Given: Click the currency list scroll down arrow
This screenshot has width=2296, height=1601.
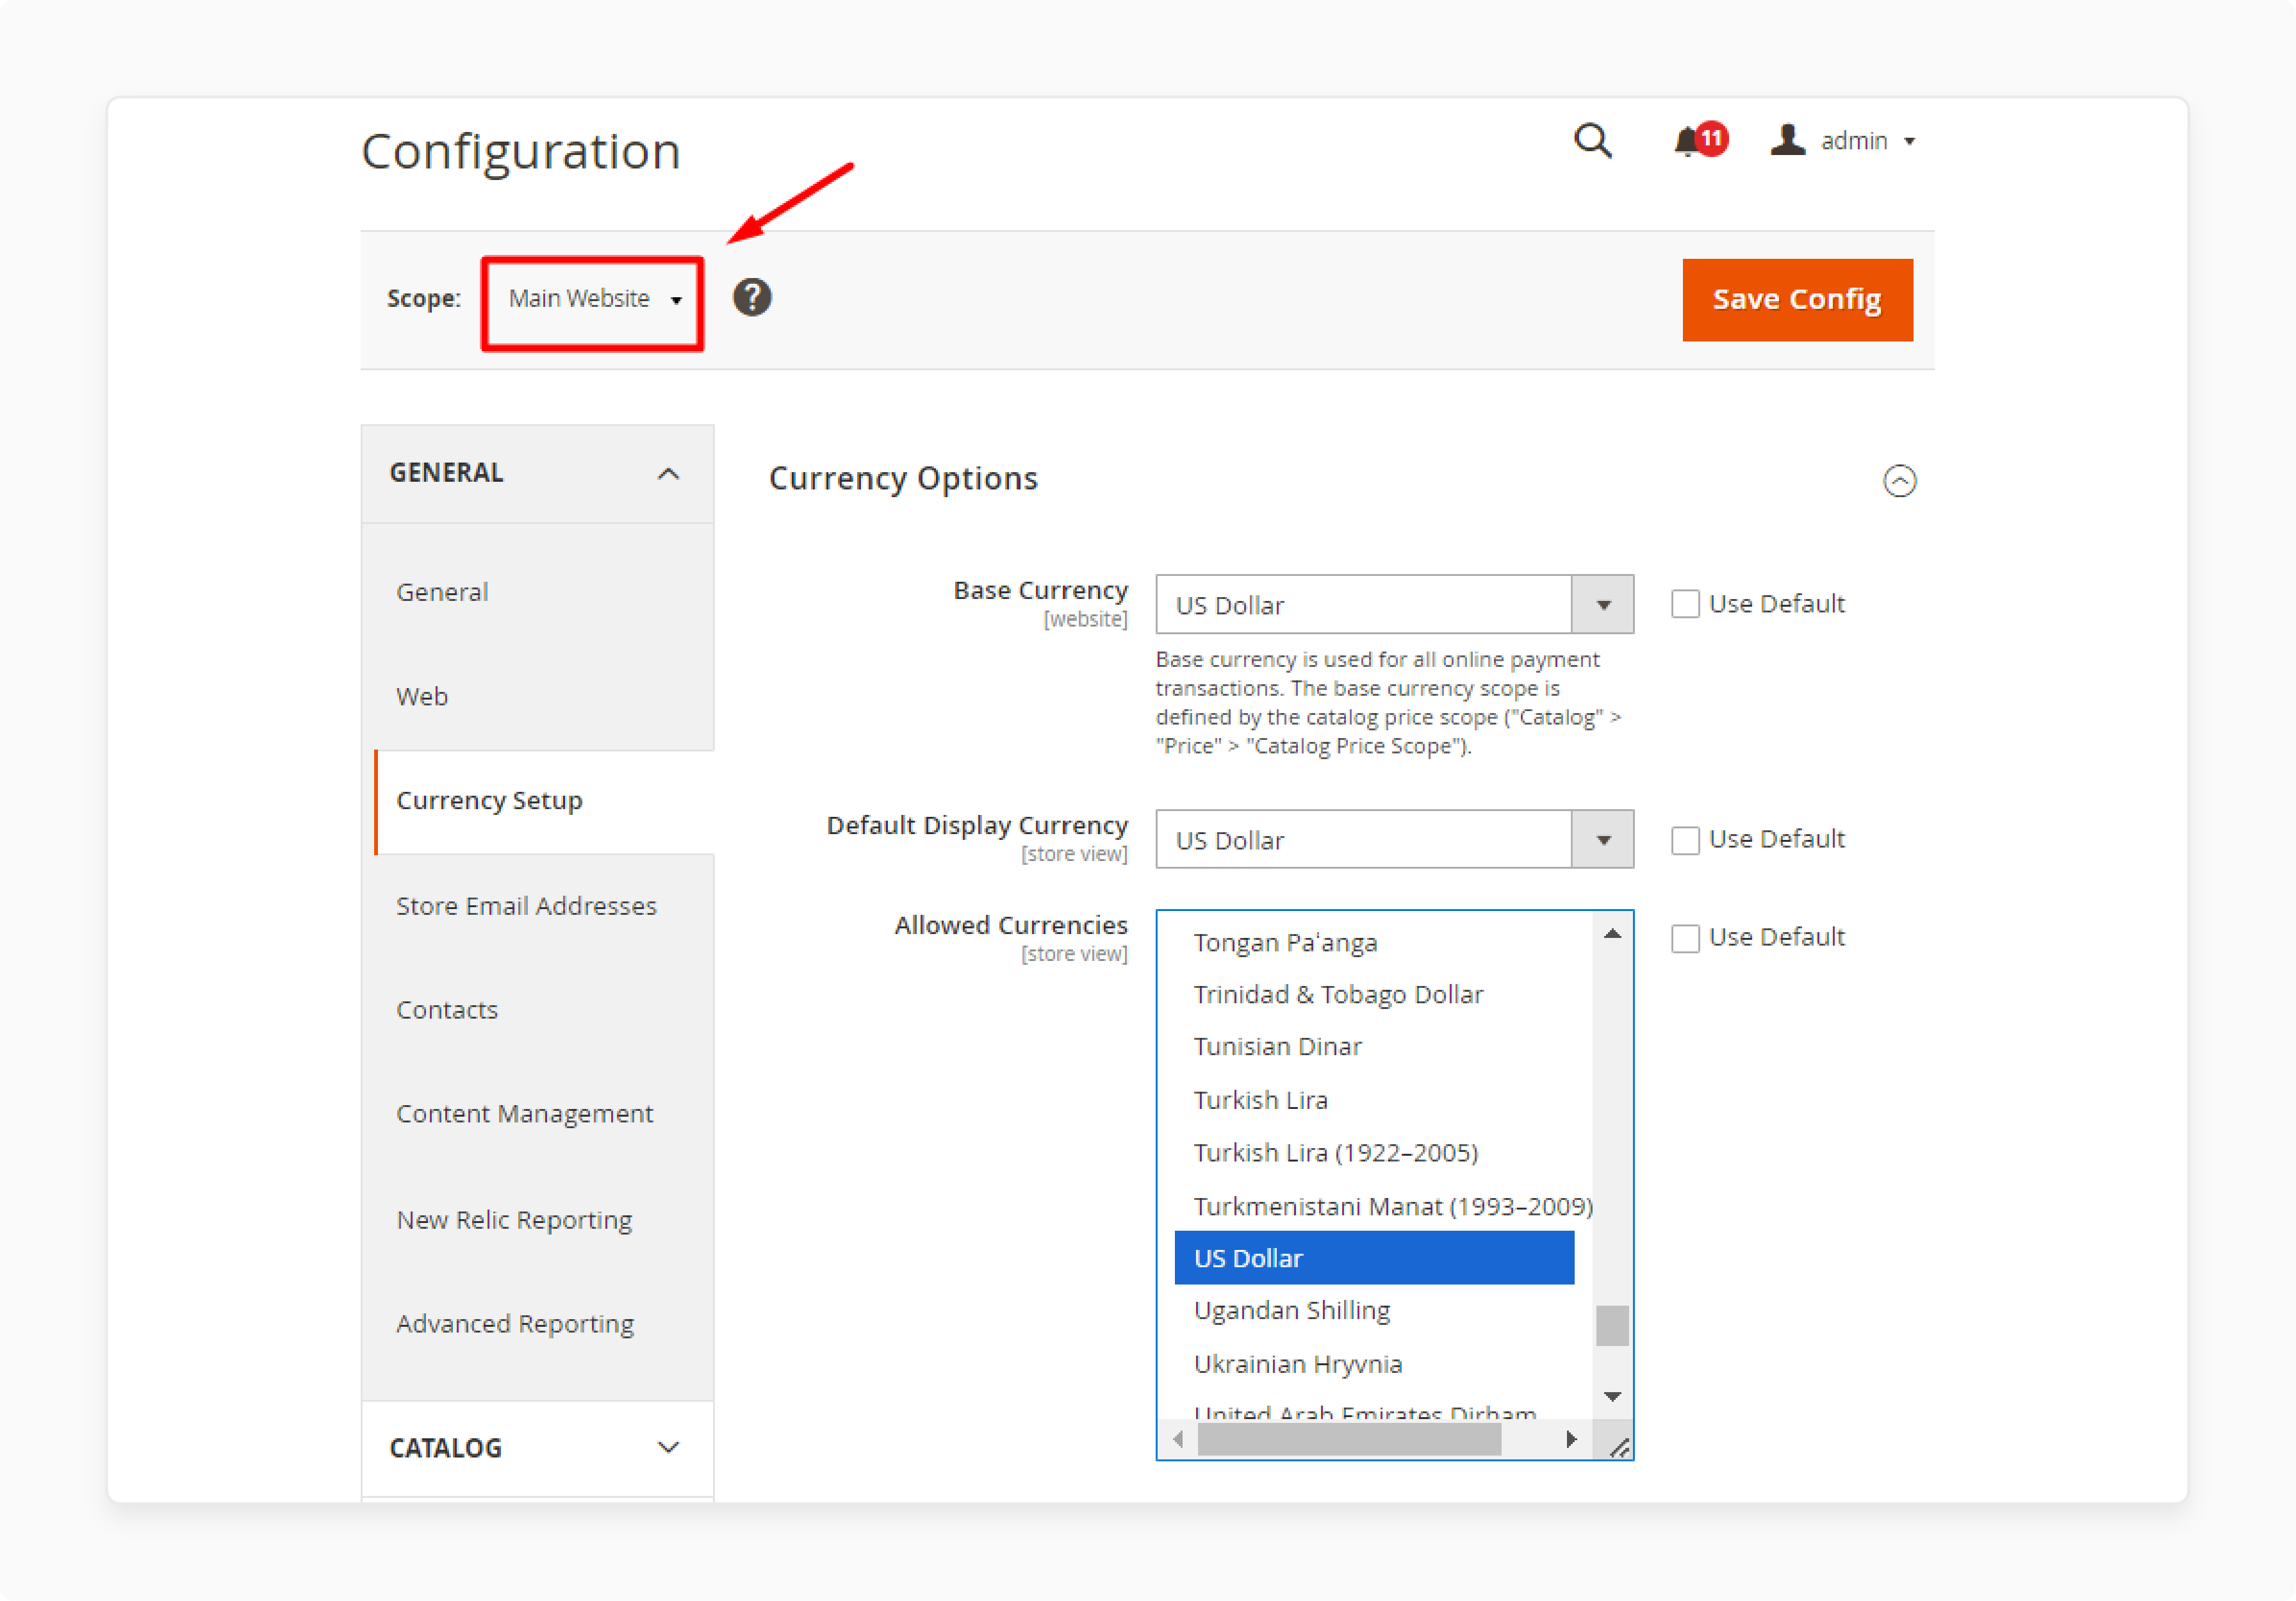Looking at the screenshot, I should click(x=1612, y=1396).
